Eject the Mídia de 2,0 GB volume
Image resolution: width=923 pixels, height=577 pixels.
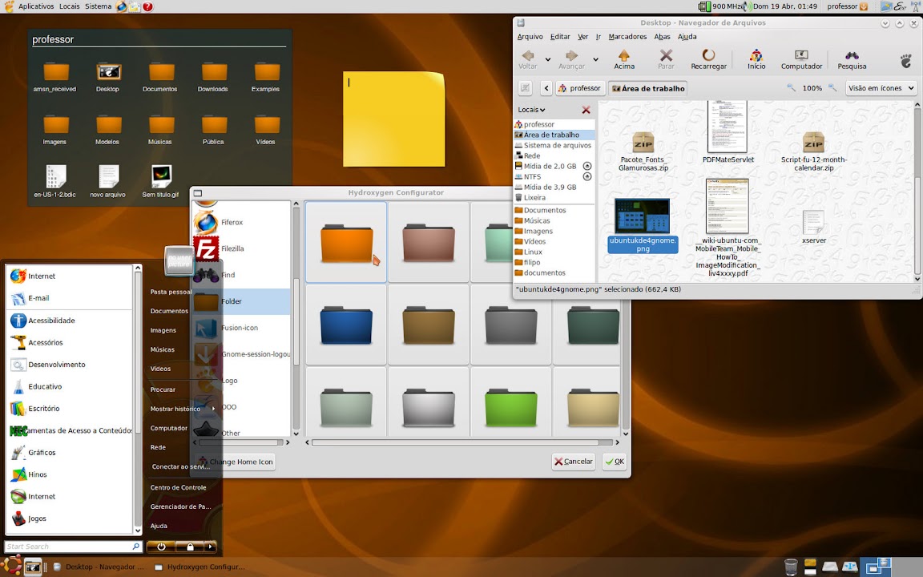[x=586, y=166]
